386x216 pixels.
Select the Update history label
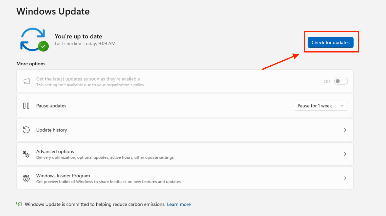tap(52, 130)
